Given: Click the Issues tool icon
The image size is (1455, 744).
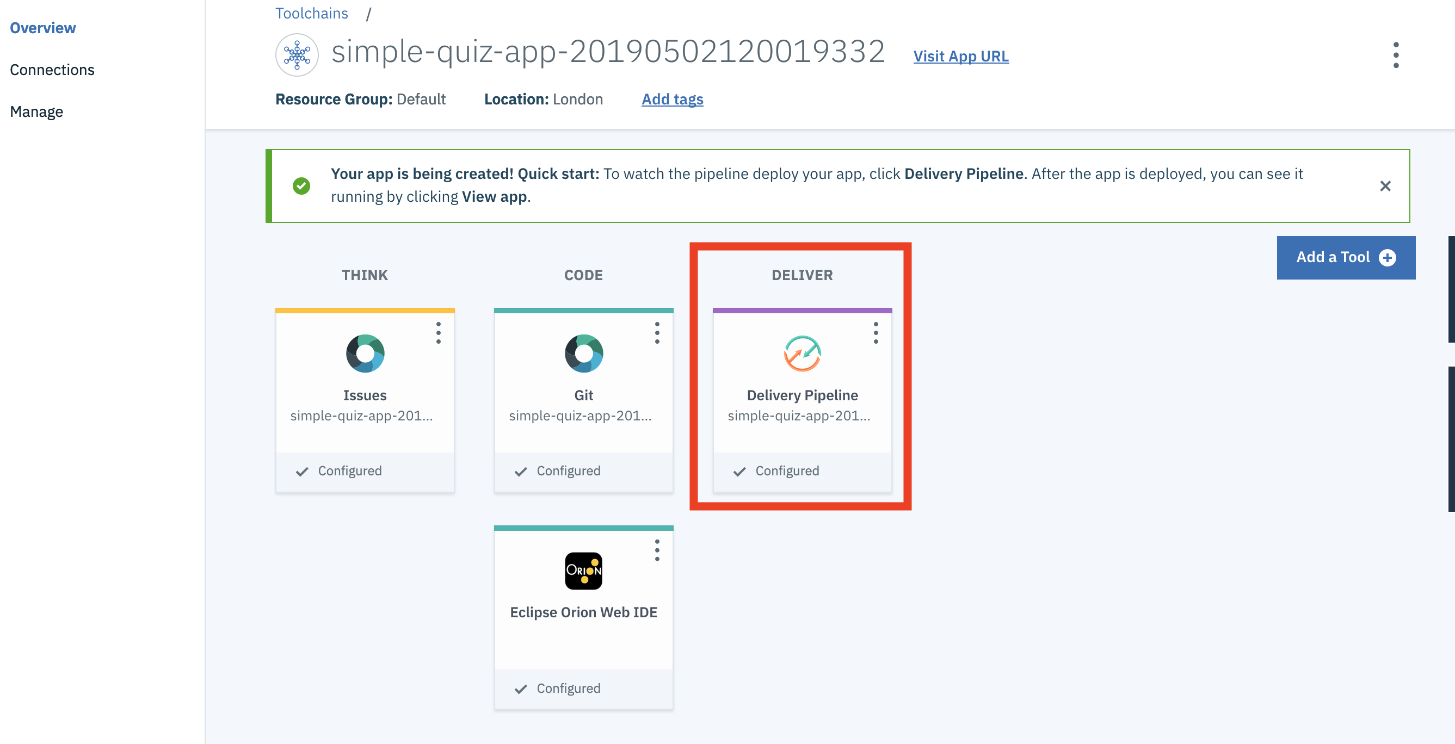Looking at the screenshot, I should click(x=365, y=354).
